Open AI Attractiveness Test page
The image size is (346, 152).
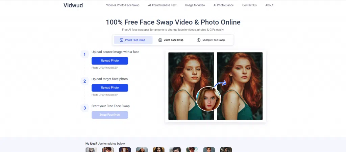tap(162, 5)
